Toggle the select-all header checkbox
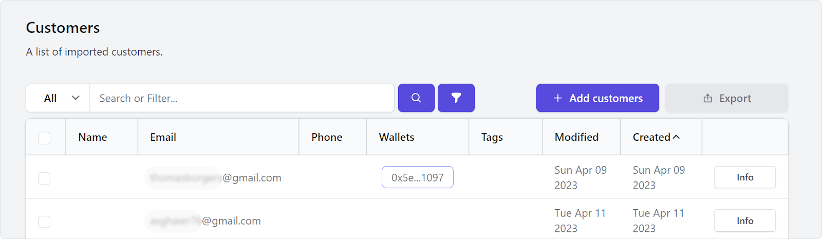Viewport: 822px width, 239px height. click(x=44, y=138)
